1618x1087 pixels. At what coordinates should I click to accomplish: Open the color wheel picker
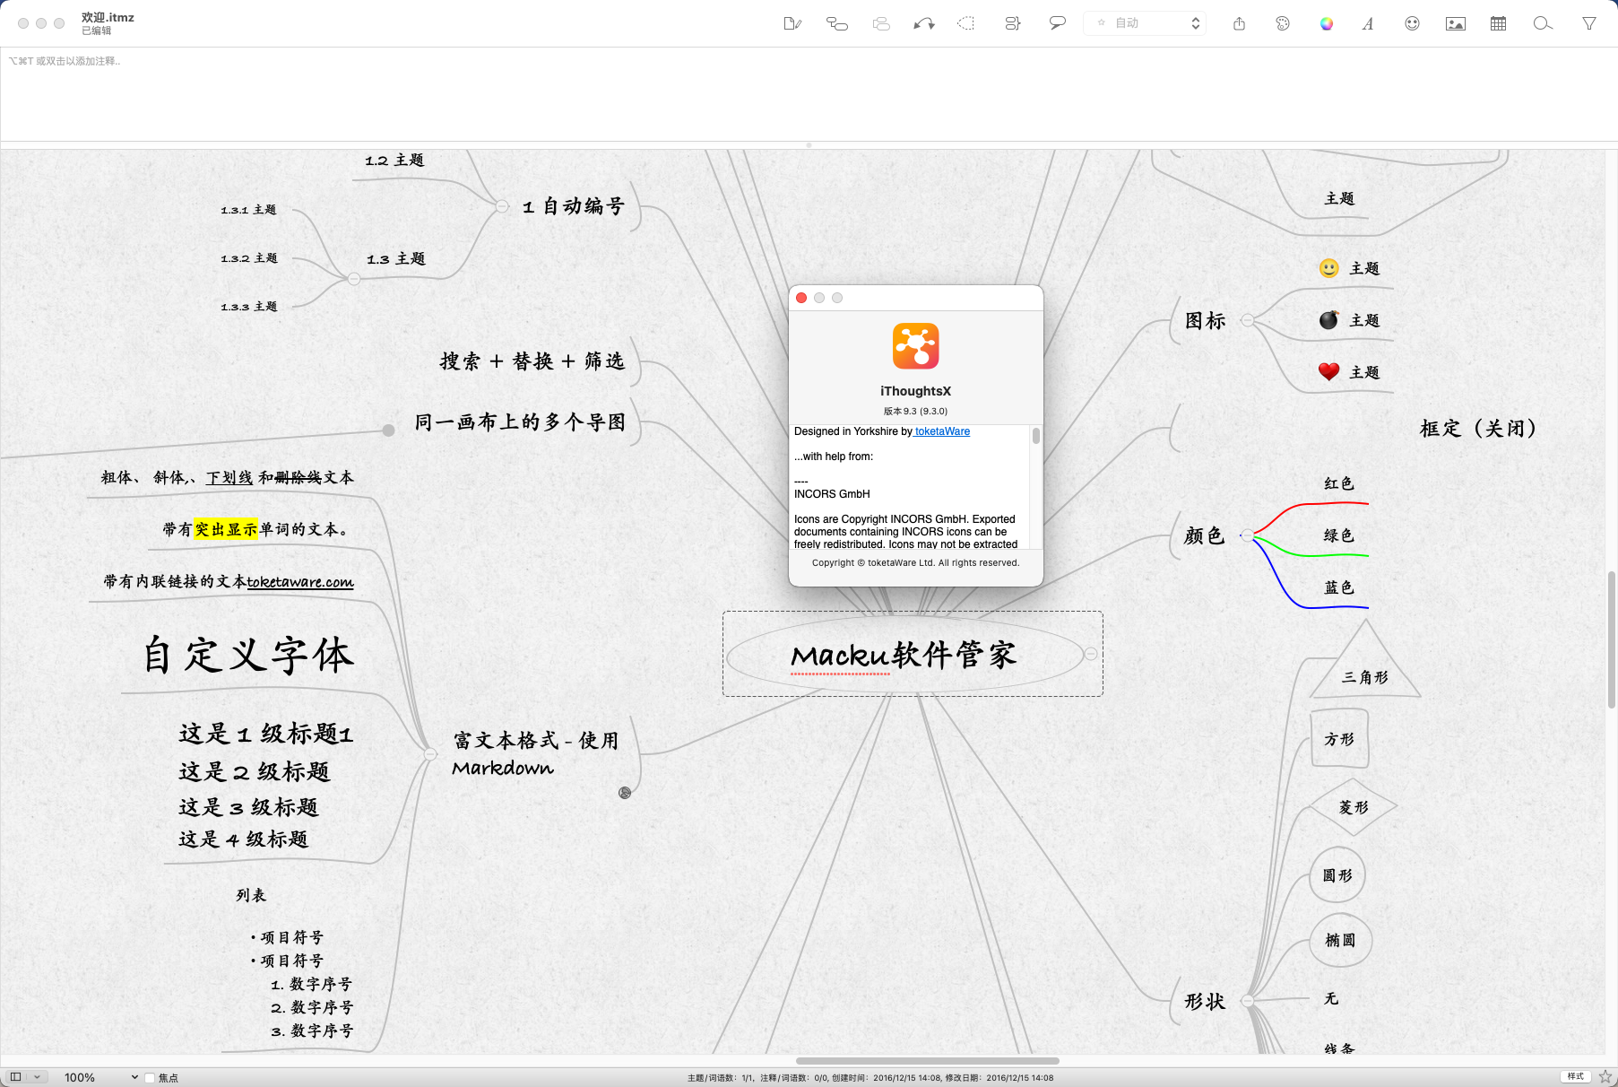click(1327, 23)
